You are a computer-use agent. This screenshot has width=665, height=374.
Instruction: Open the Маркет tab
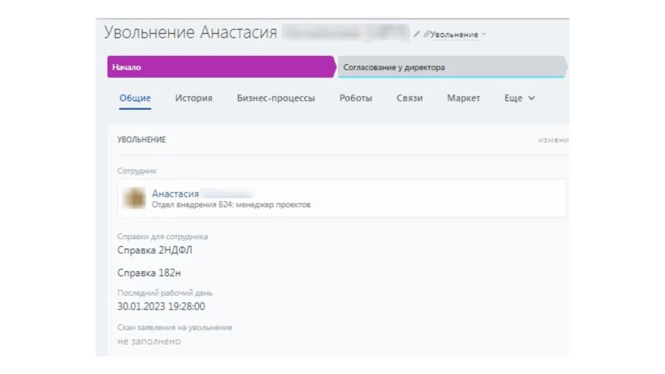pos(464,98)
